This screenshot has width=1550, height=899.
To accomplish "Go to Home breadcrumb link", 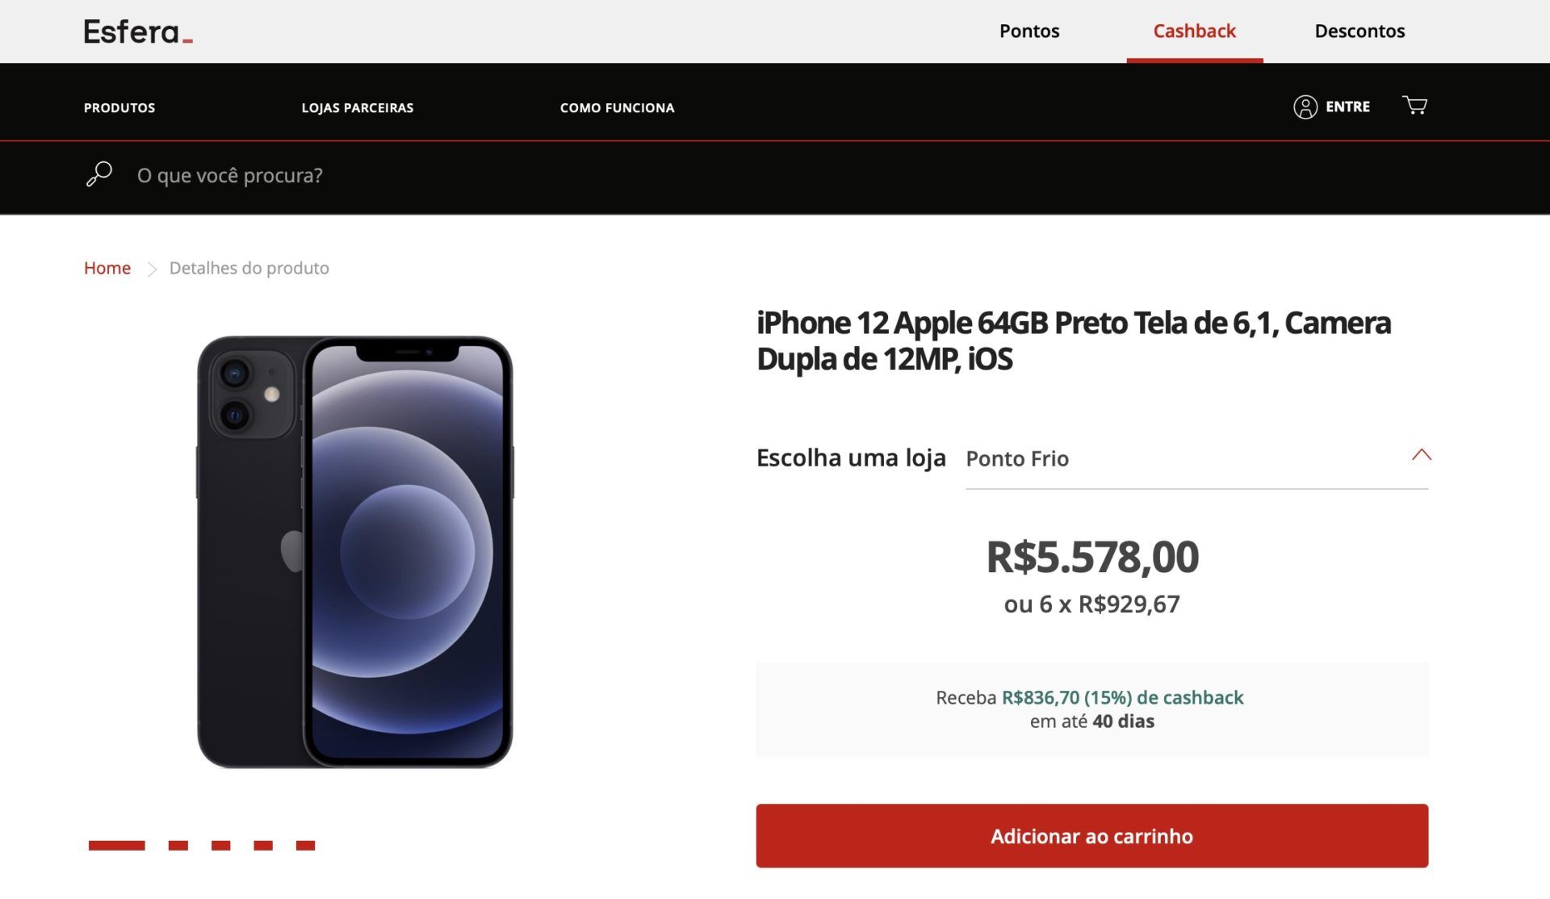I will pyautogui.click(x=107, y=268).
